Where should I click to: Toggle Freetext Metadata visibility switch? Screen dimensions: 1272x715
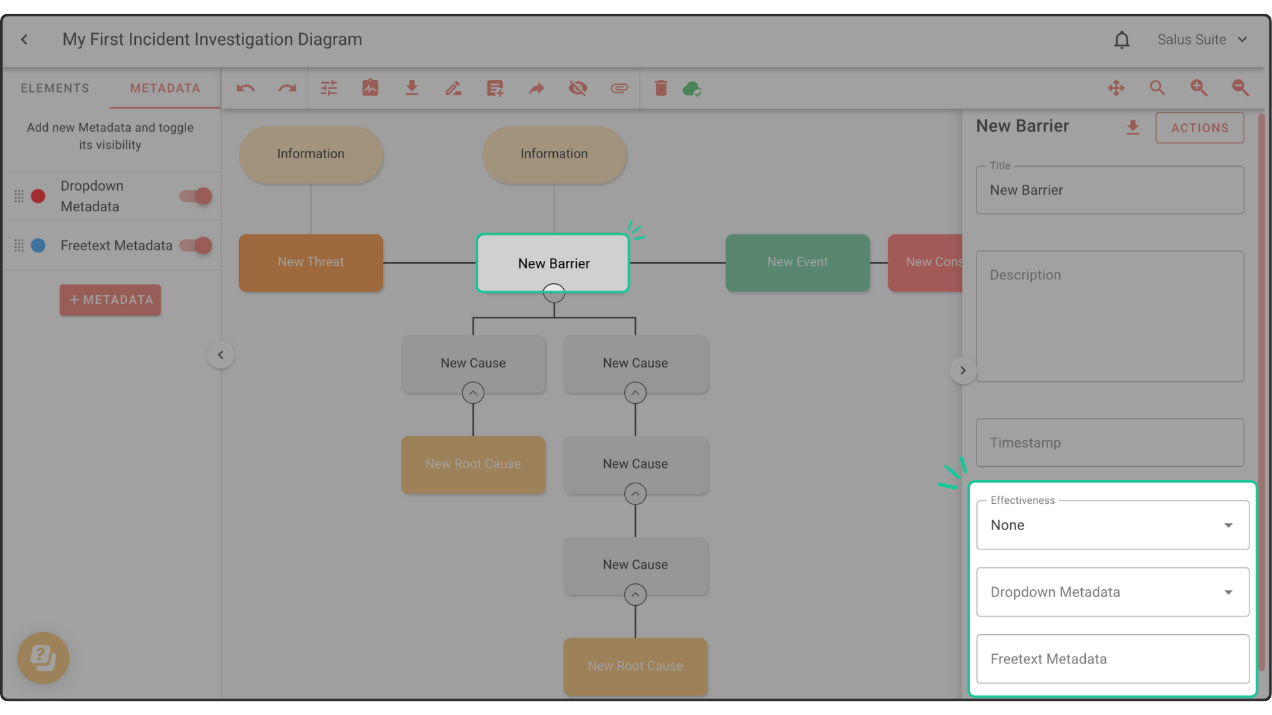(196, 246)
